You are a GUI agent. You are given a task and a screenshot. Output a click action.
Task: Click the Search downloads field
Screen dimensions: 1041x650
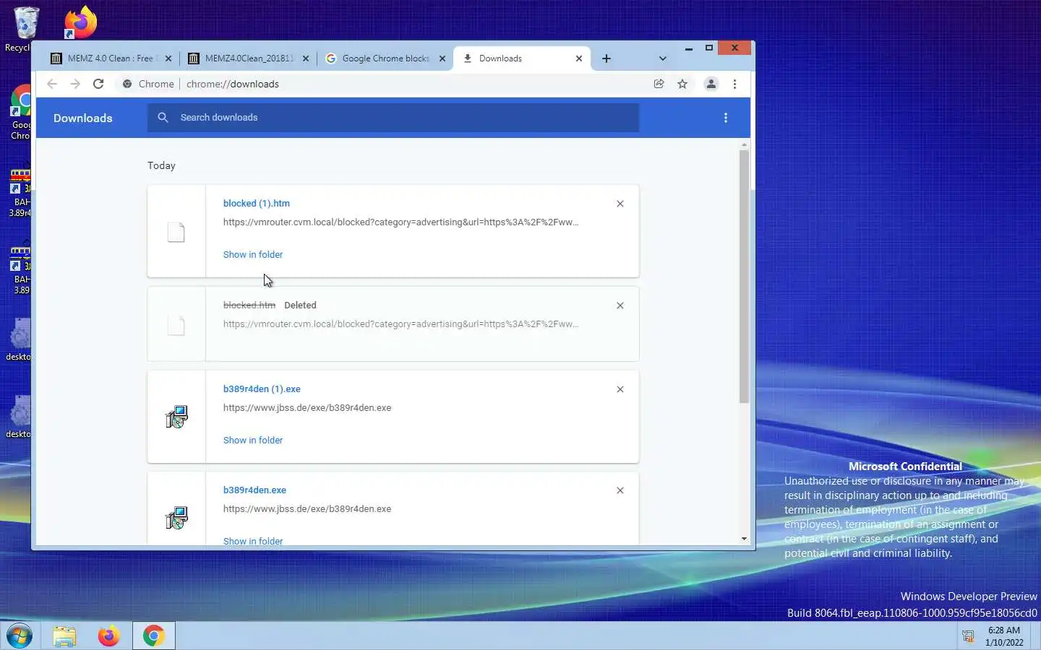click(x=393, y=117)
